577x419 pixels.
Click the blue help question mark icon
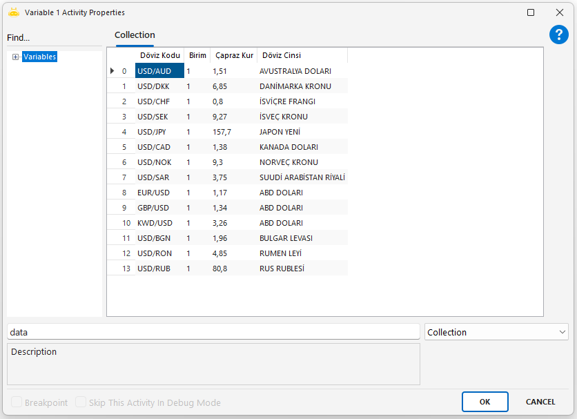(x=558, y=35)
